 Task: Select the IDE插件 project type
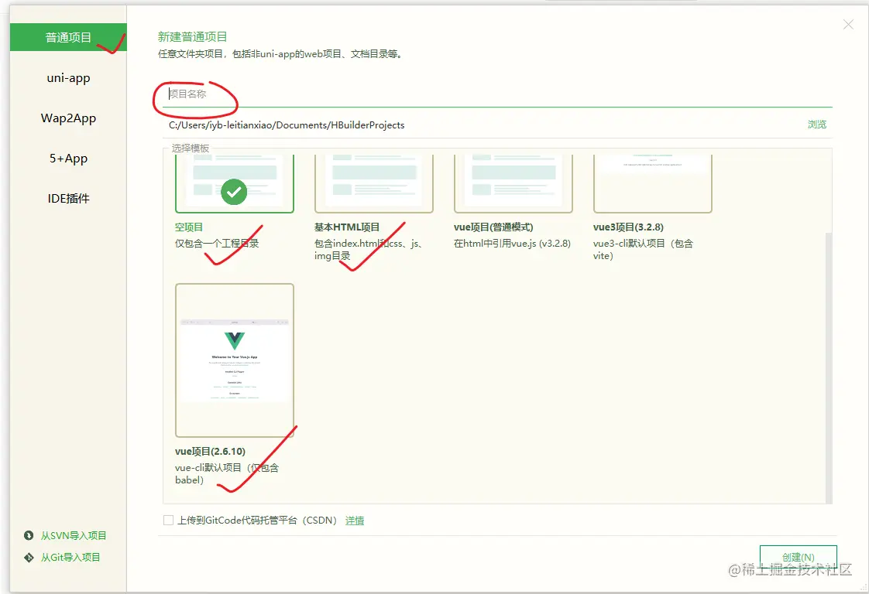68,198
